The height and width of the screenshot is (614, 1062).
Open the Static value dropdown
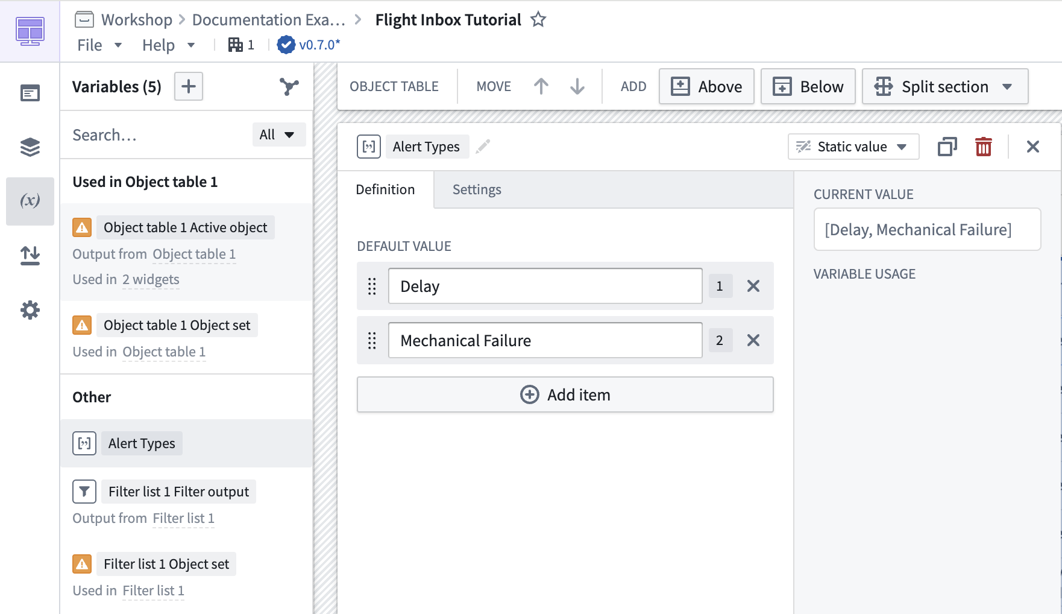(853, 147)
